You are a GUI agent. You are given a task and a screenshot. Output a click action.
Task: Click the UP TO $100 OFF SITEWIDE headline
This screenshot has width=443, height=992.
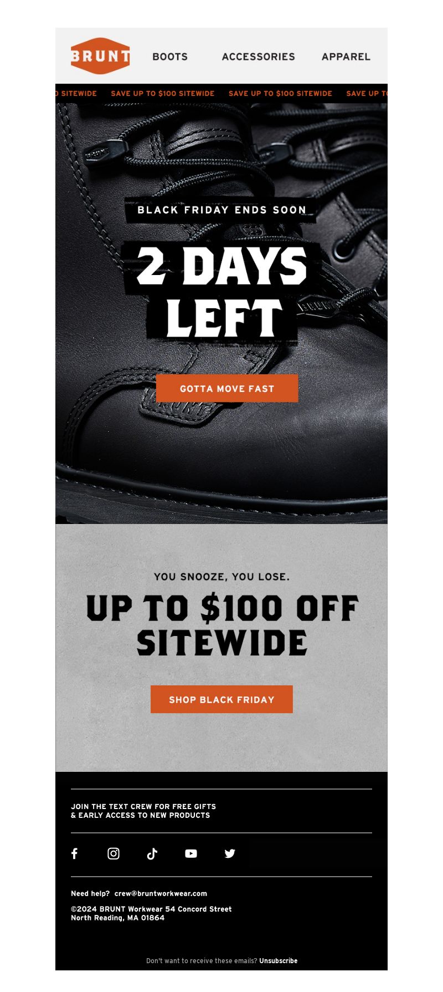tap(222, 625)
